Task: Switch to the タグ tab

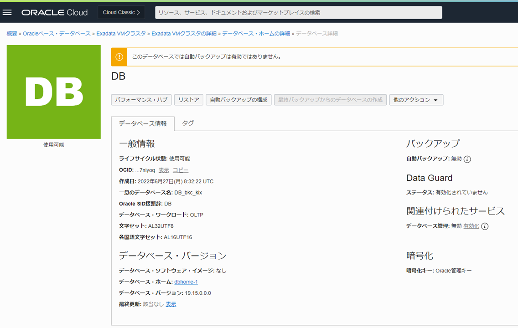Action: pos(188,123)
